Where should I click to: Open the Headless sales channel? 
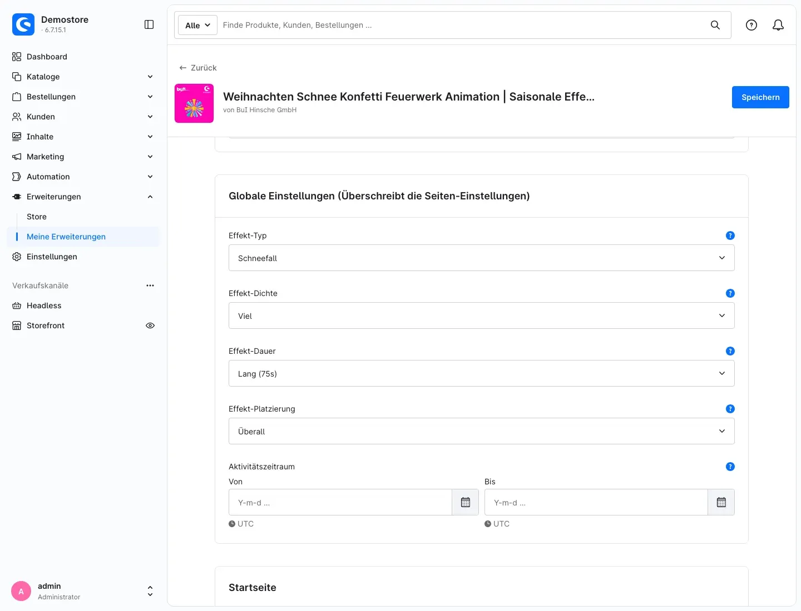pos(83,305)
